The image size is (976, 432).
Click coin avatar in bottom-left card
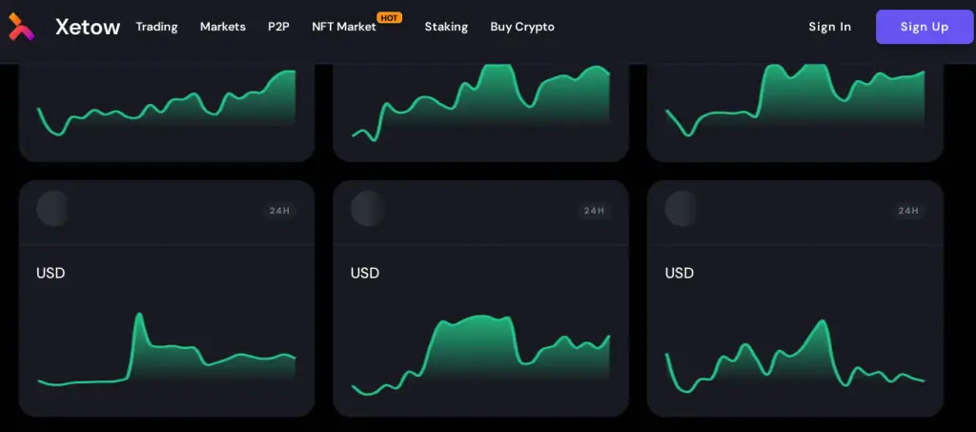(53, 209)
